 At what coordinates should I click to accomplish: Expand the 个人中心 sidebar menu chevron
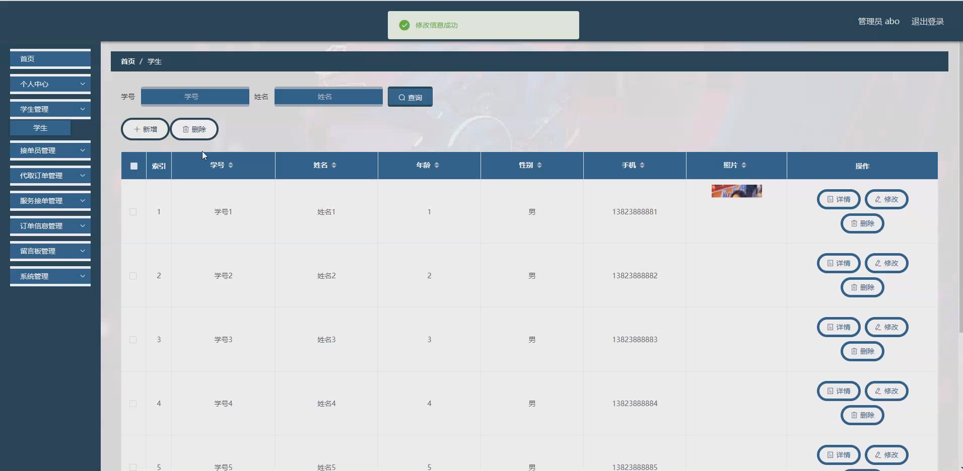pyautogui.click(x=83, y=84)
